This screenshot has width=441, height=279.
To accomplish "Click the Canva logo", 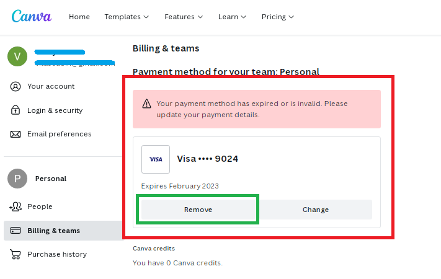I will pos(32,16).
